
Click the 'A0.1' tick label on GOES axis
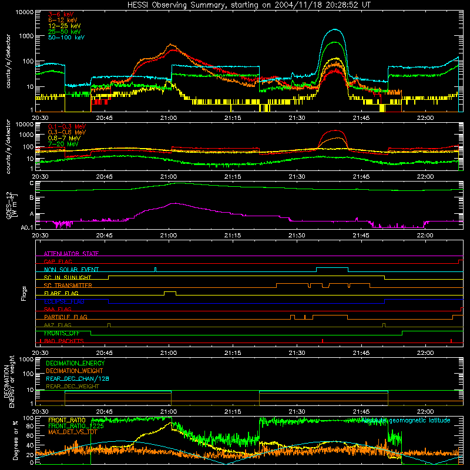27,228
